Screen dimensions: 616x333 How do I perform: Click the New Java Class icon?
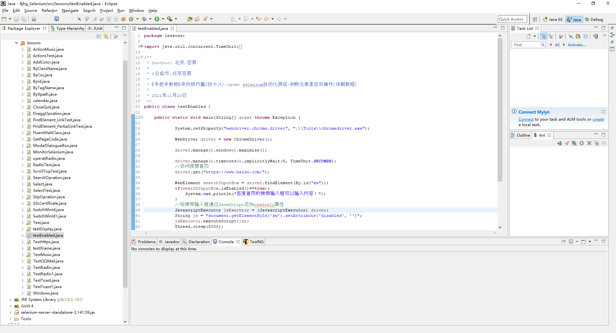pyautogui.click(x=131, y=19)
